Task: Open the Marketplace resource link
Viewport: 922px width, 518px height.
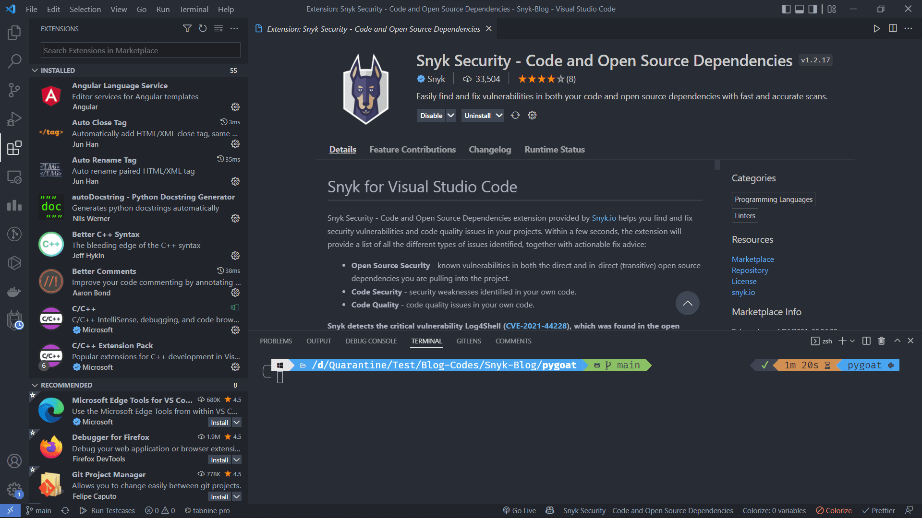Action: [752, 259]
